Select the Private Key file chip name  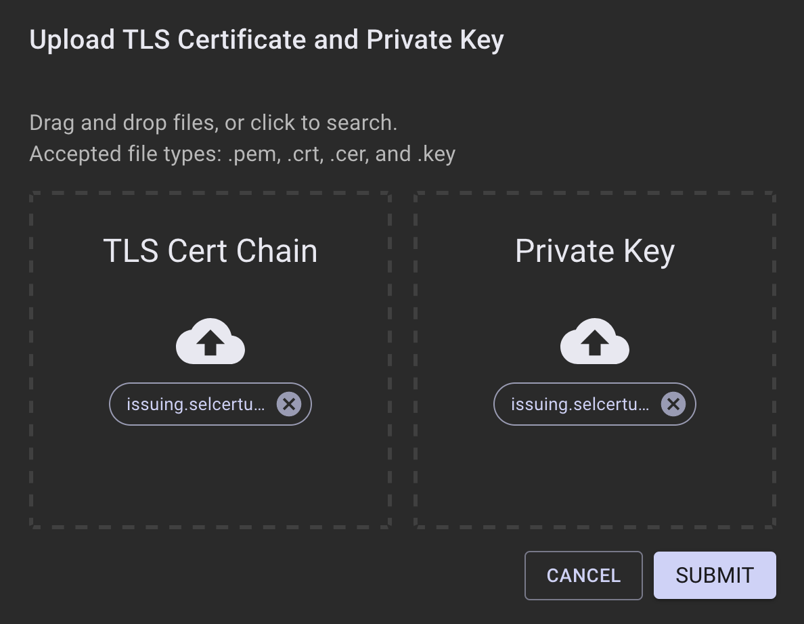point(580,404)
